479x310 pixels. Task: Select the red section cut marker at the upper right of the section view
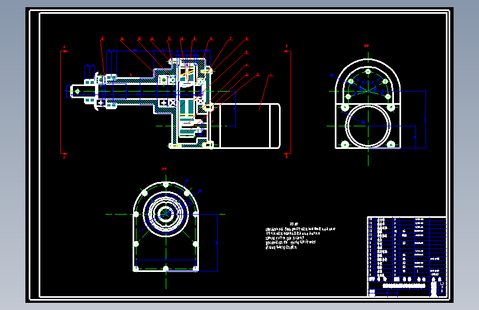[287, 49]
